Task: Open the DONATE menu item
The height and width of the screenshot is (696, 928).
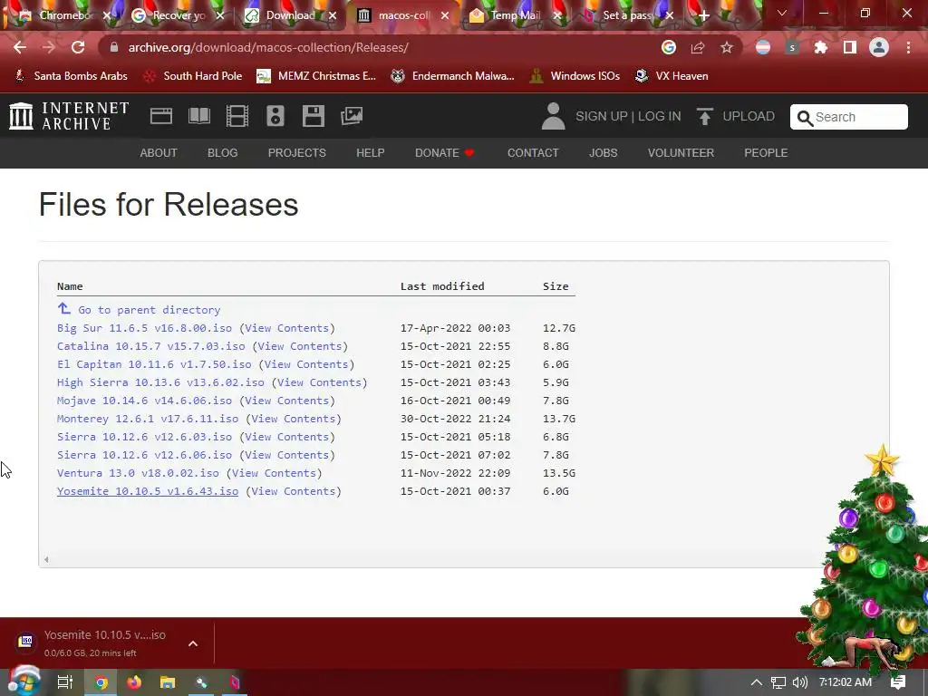Action: (444, 152)
